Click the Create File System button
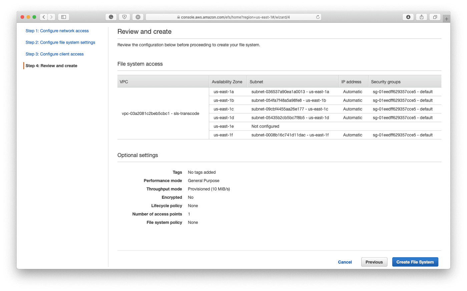Screen dimensions: 467x291 click(415, 262)
